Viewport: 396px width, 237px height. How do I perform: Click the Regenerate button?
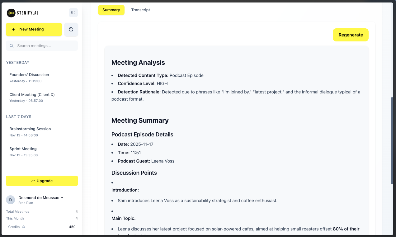coord(351,35)
